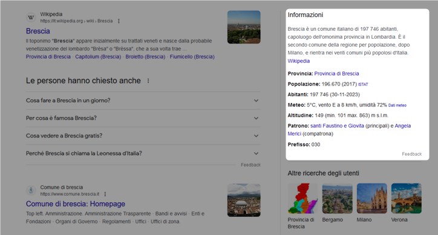Click the 'Altre ricerche degli utenti' heading
This screenshot has width=438, height=235.
click(324, 173)
